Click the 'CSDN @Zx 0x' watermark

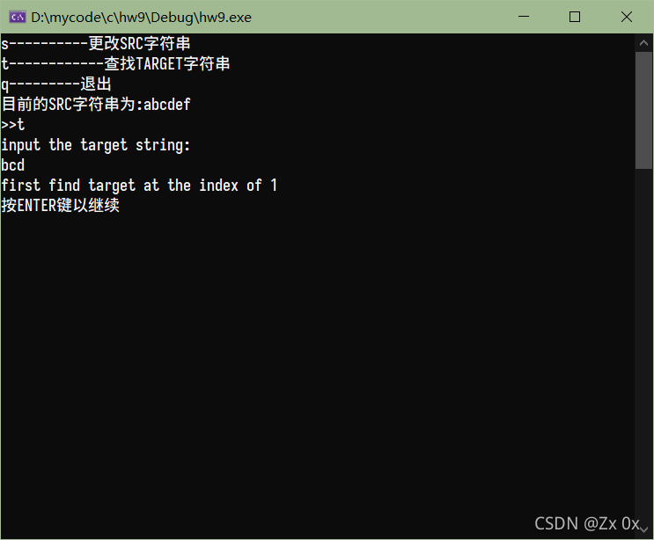click(587, 523)
